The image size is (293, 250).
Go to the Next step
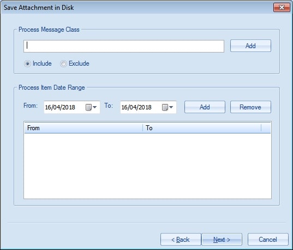tap(222, 239)
